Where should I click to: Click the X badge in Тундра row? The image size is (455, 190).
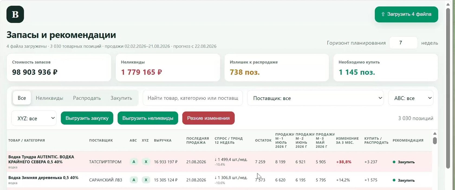click(x=146, y=162)
